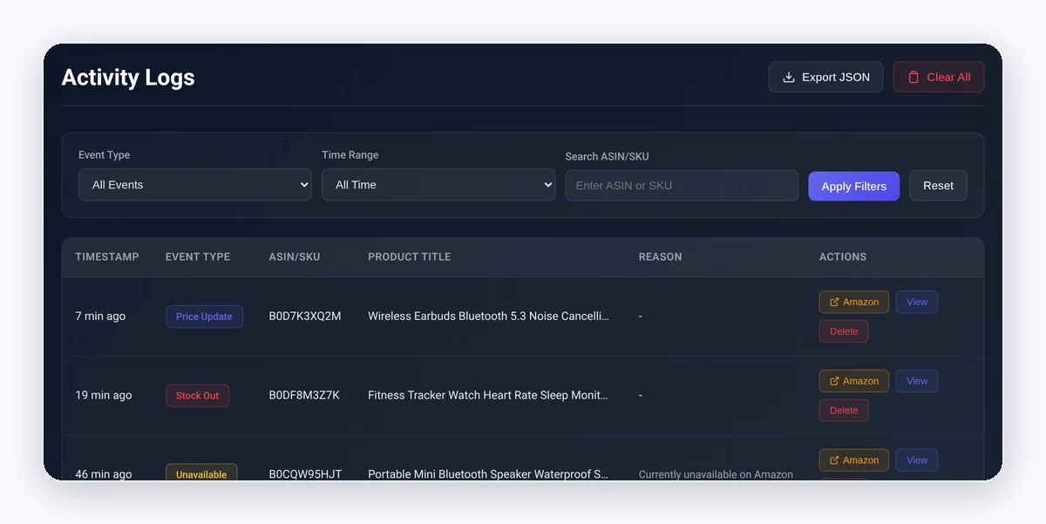Viewport: 1046px width, 524px height.
Task: Focus the ASIN or SKU search field
Action: [682, 186]
